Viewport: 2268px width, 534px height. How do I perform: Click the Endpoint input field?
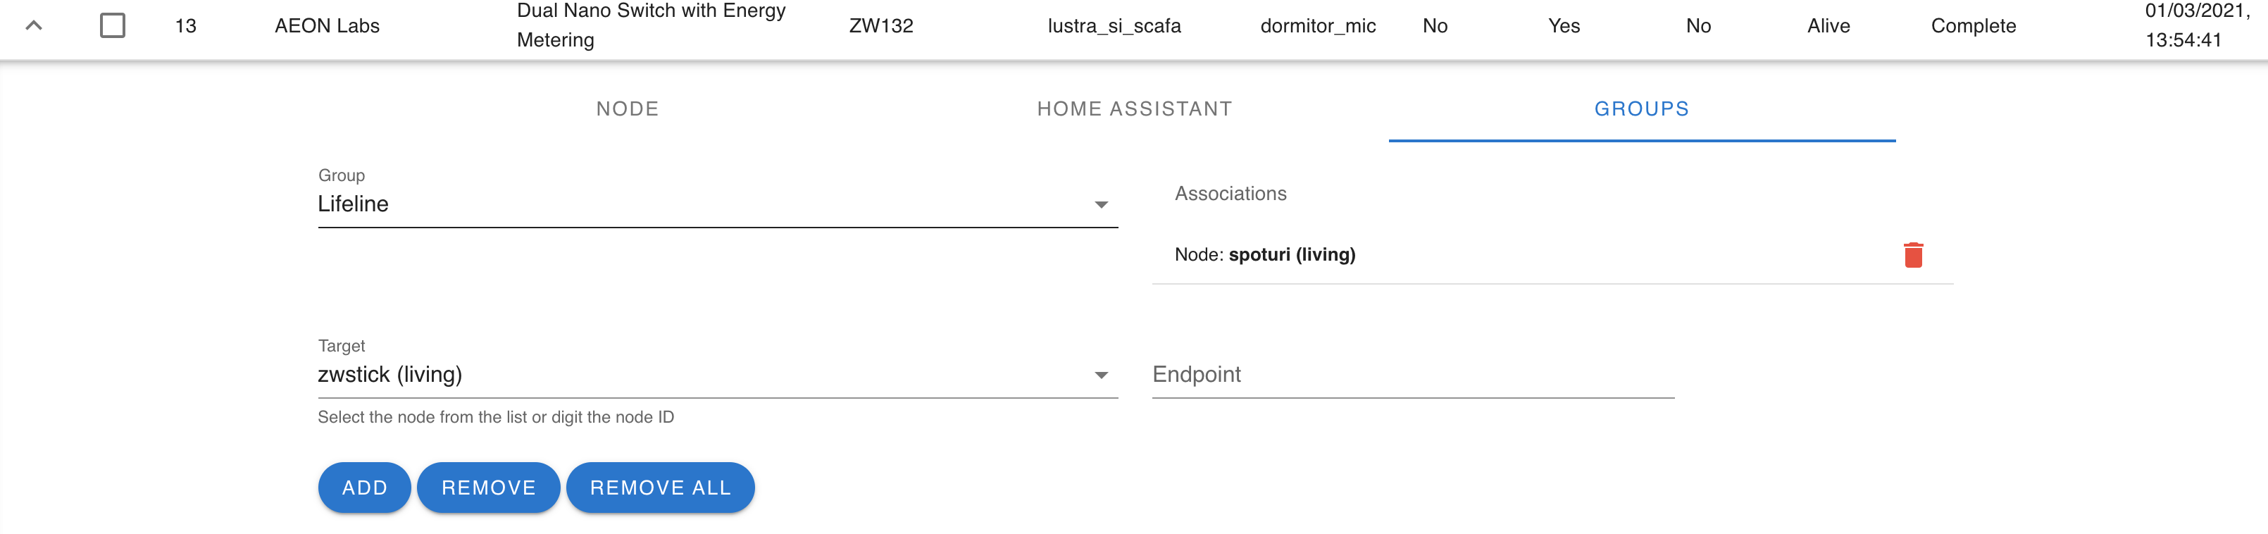click(x=1409, y=375)
